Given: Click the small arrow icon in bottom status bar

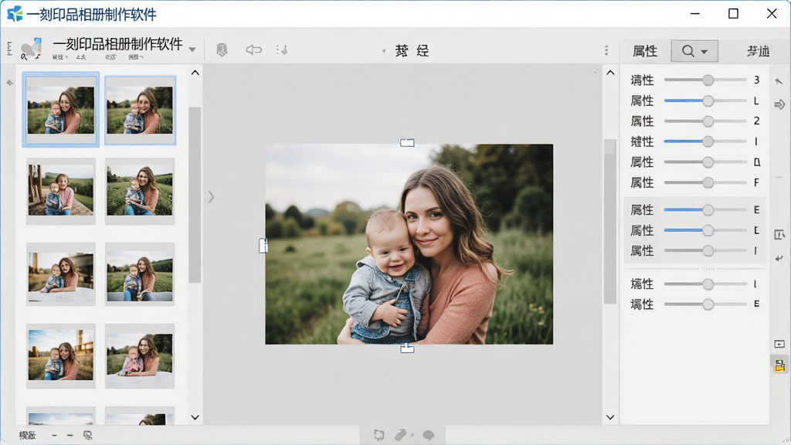Looking at the screenshot, I should (70, 435).
